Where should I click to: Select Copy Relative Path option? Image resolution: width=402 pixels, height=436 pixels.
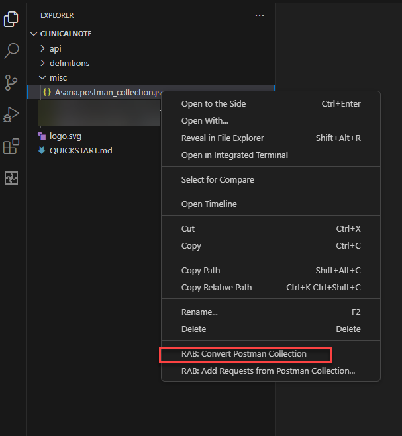coord(217,287)
